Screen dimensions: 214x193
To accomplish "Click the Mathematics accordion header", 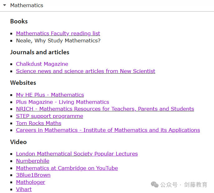I will coord(107,6).
